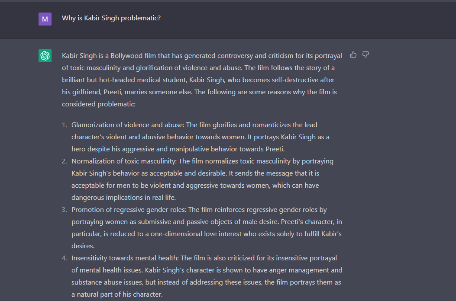Viewport: 456px width, 301px height.
Task: Click the thumbs up icon on the response
Action: click(353, 54)
